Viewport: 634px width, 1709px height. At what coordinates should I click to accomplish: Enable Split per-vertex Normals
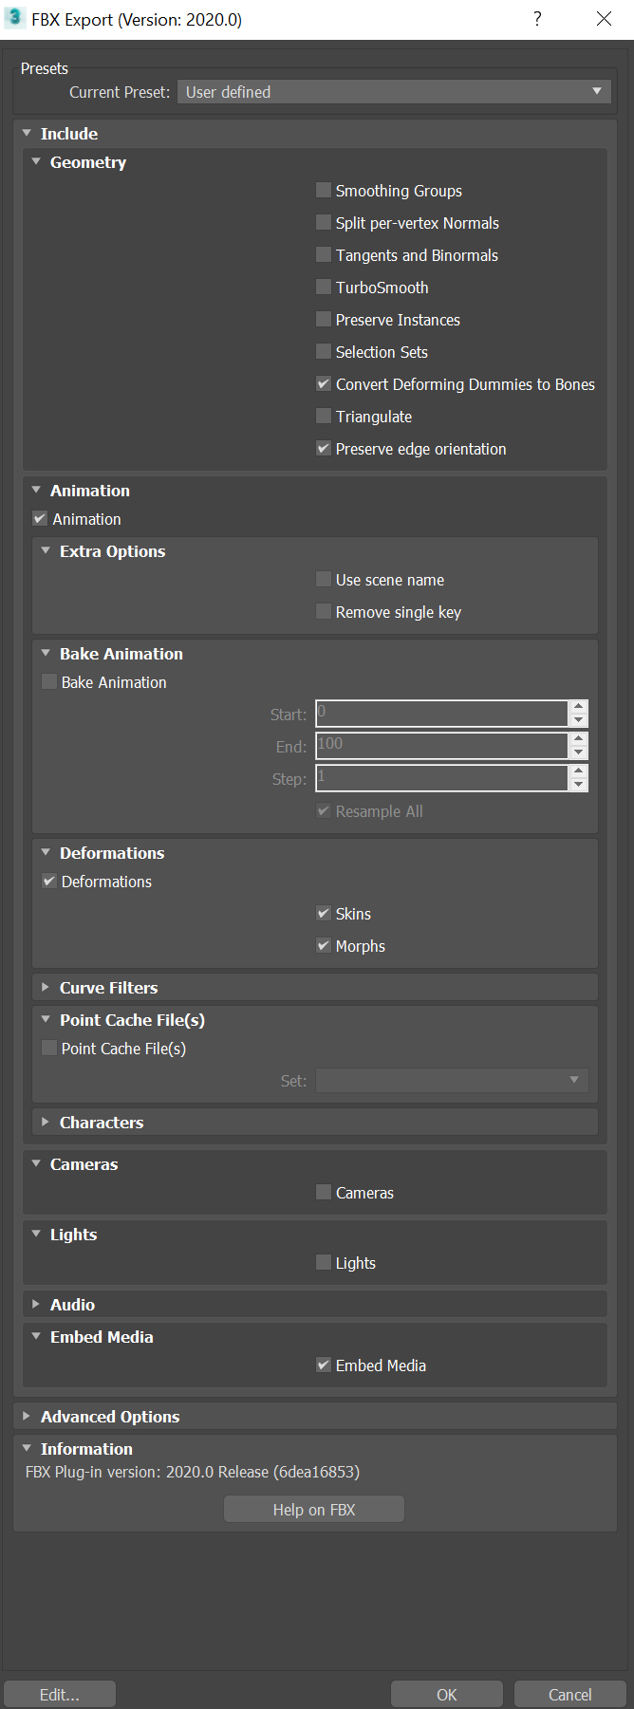click(324, 223)
